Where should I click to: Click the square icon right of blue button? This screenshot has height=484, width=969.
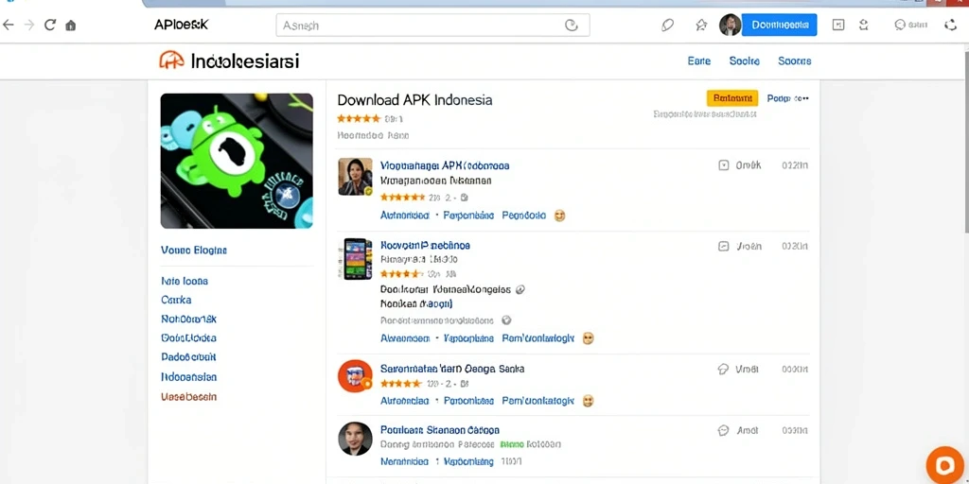coord(838,25)
